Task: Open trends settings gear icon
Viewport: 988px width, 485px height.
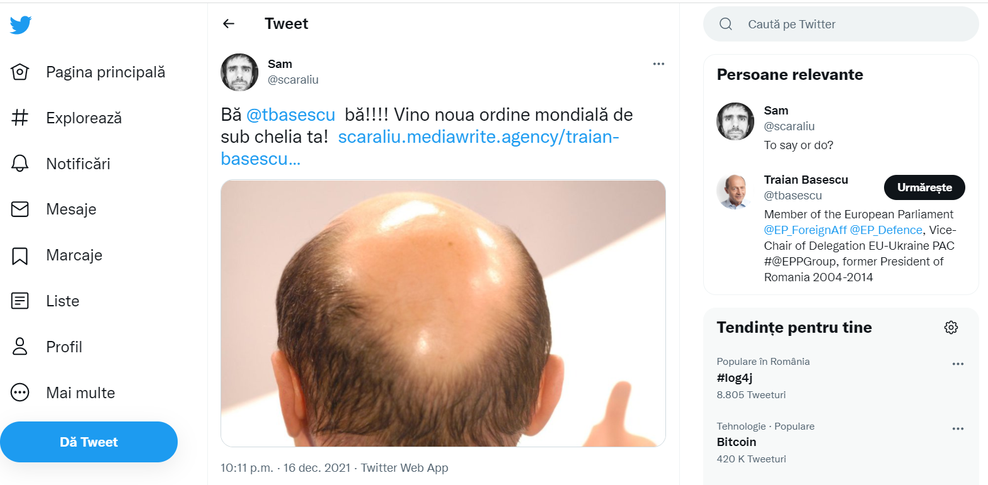Action: [x=951, y=327]
